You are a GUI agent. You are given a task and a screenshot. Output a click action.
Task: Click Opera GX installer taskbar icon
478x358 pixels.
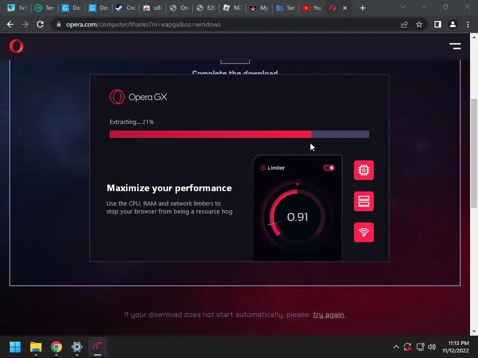click(98, 347)
